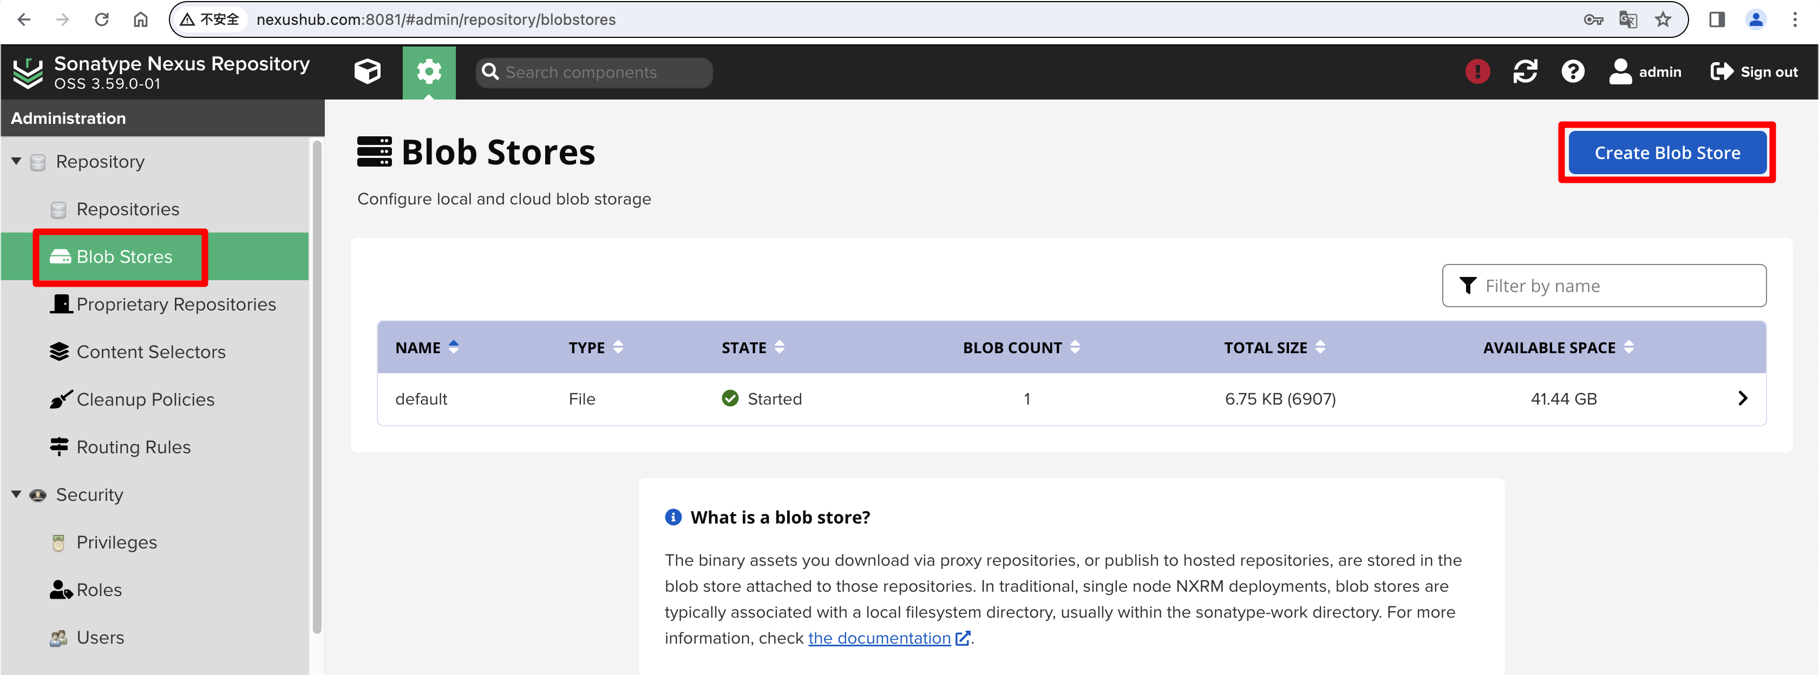Open the Help question mark icon

(1573, 71)
